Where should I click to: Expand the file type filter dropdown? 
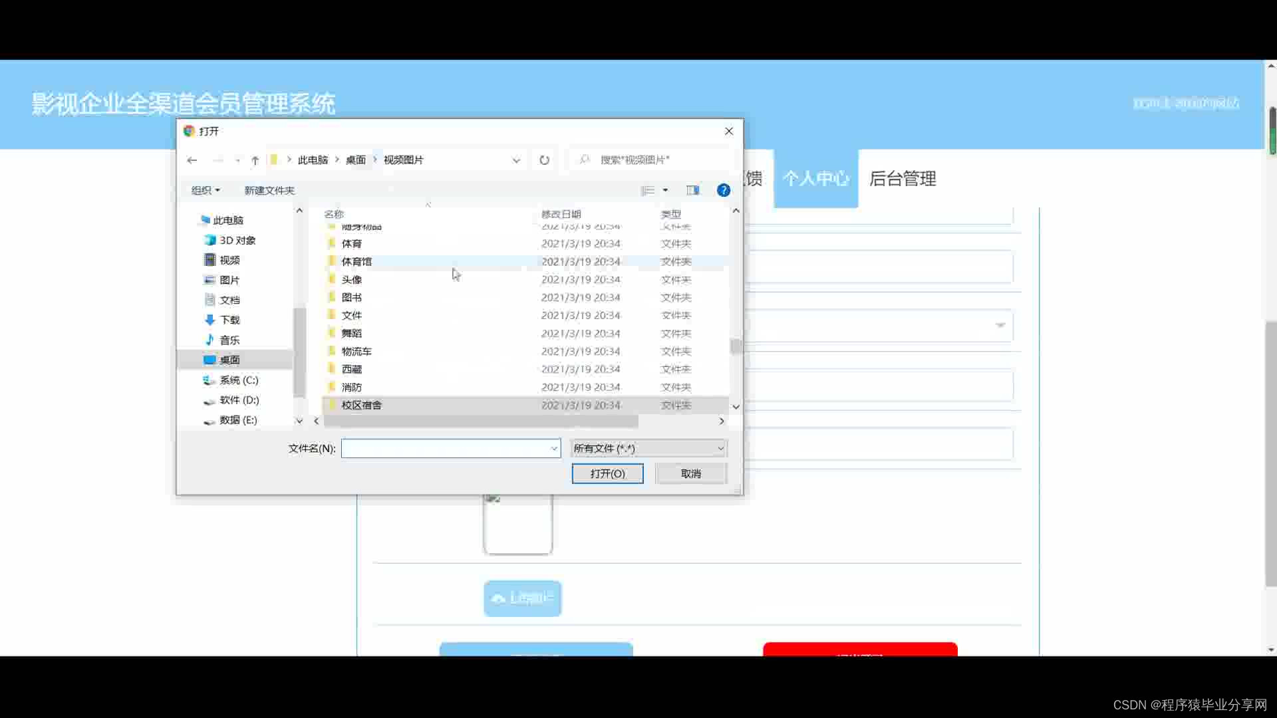coord(648,449)
